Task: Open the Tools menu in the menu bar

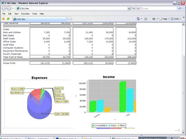Action: pyautogui.click(x=35, y=14)
